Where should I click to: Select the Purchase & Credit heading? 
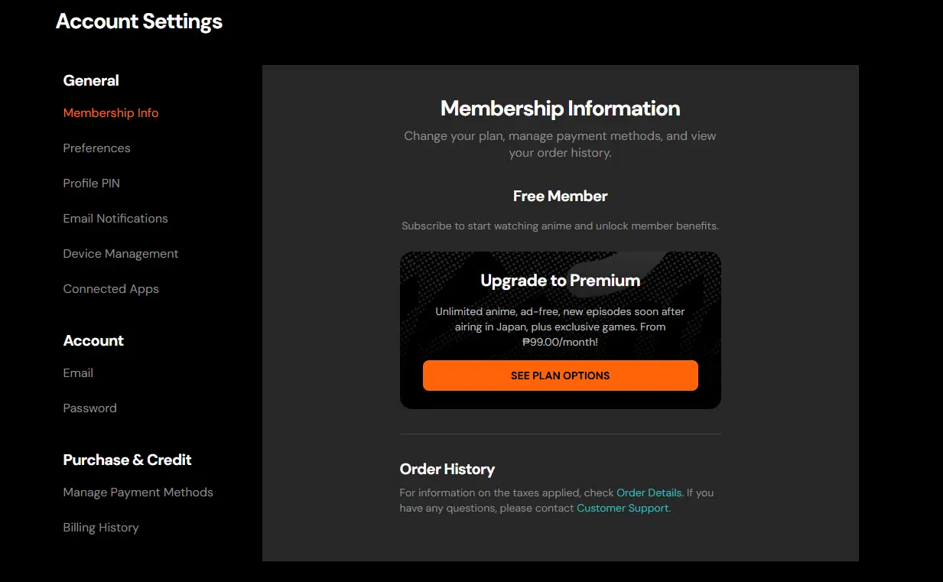pos(127,460)
